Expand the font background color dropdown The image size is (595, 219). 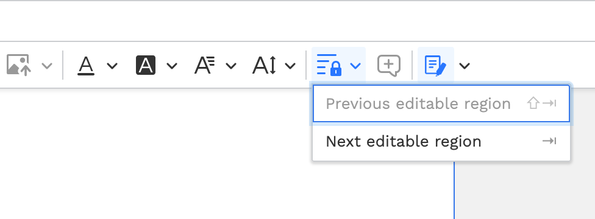tap(172, 66)
